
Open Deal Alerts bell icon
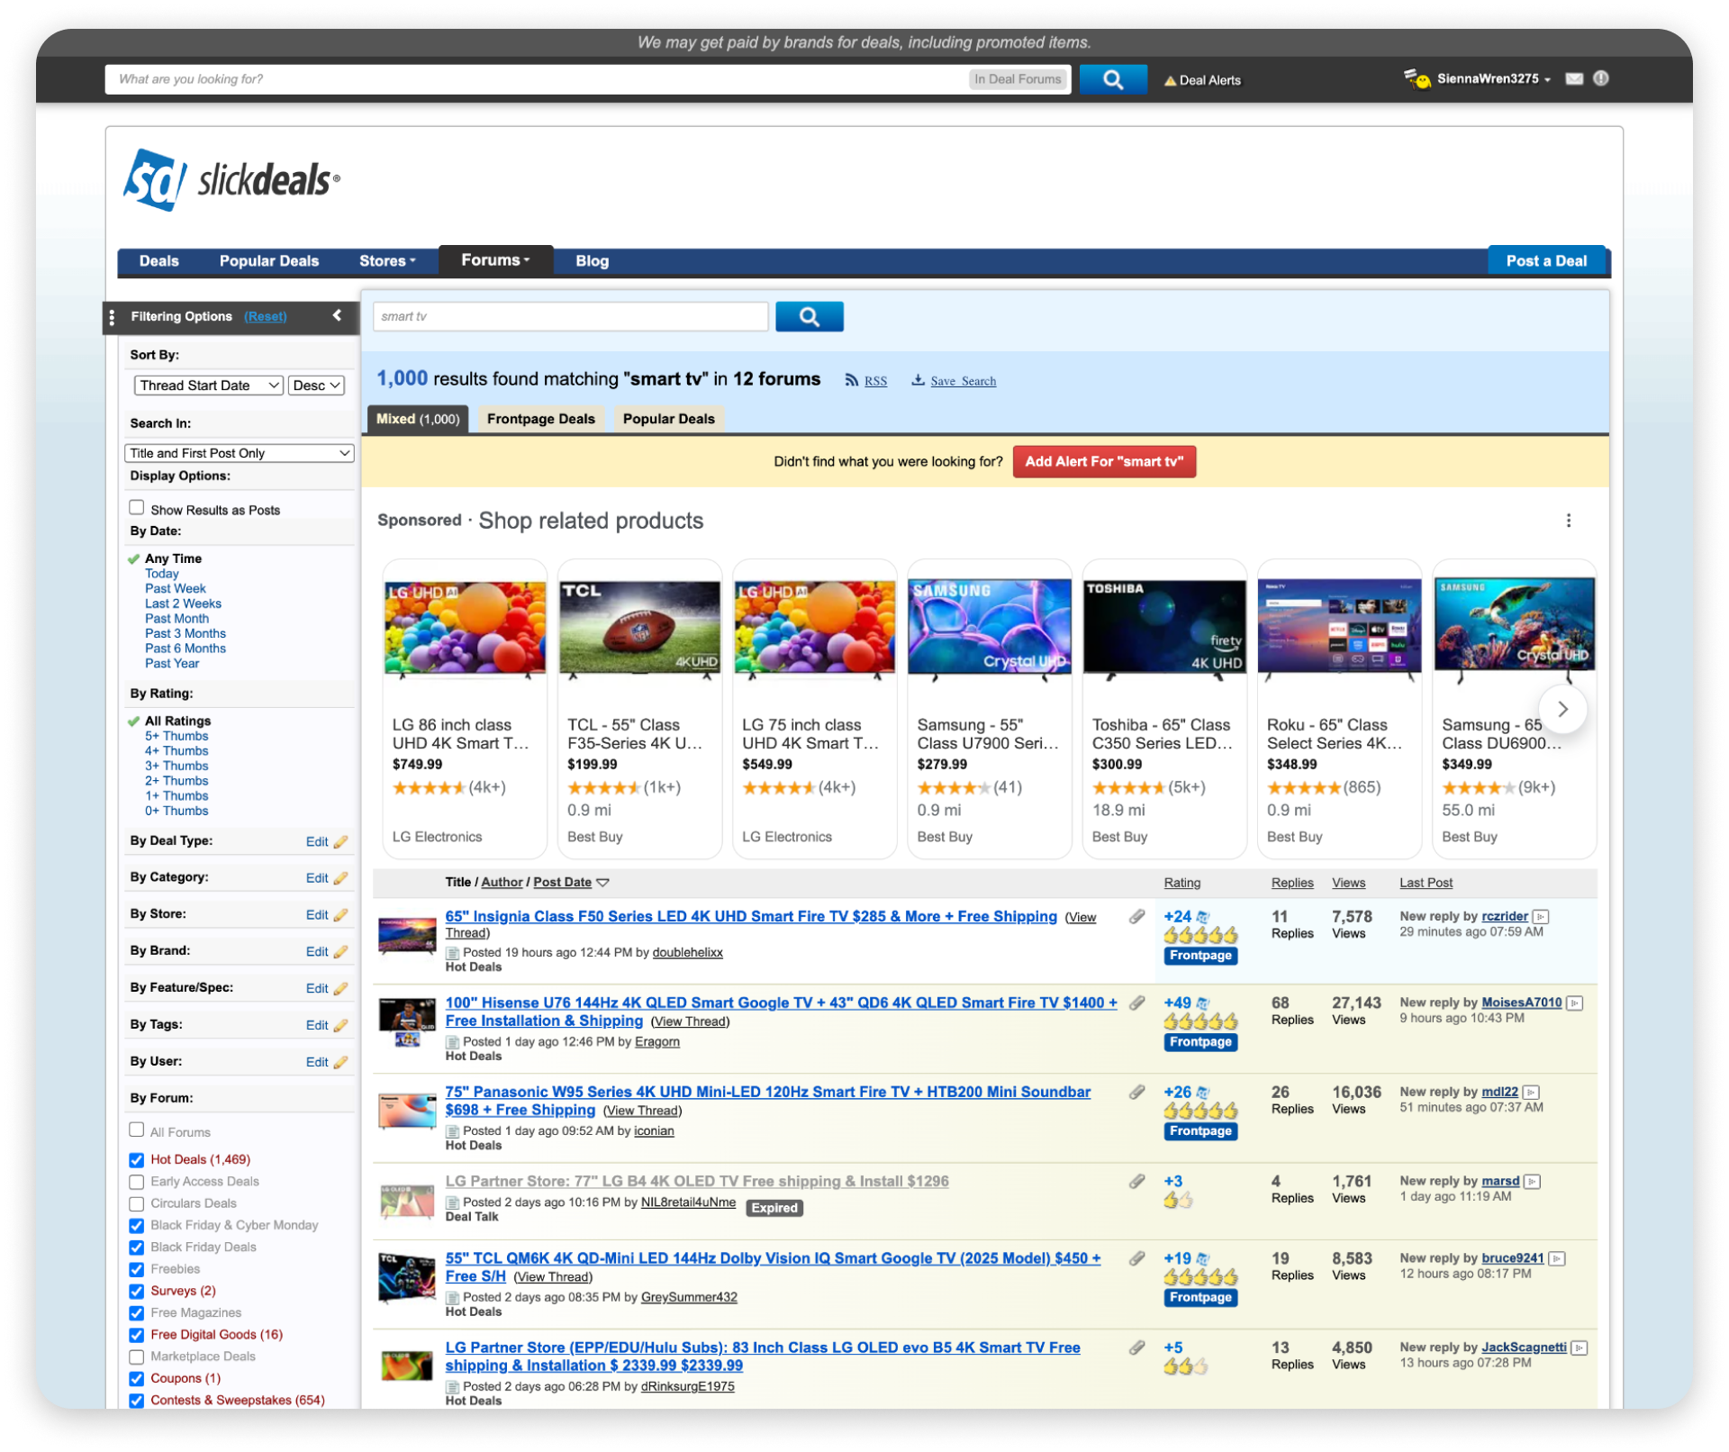pyautogui.click(x=1170, y=80)
